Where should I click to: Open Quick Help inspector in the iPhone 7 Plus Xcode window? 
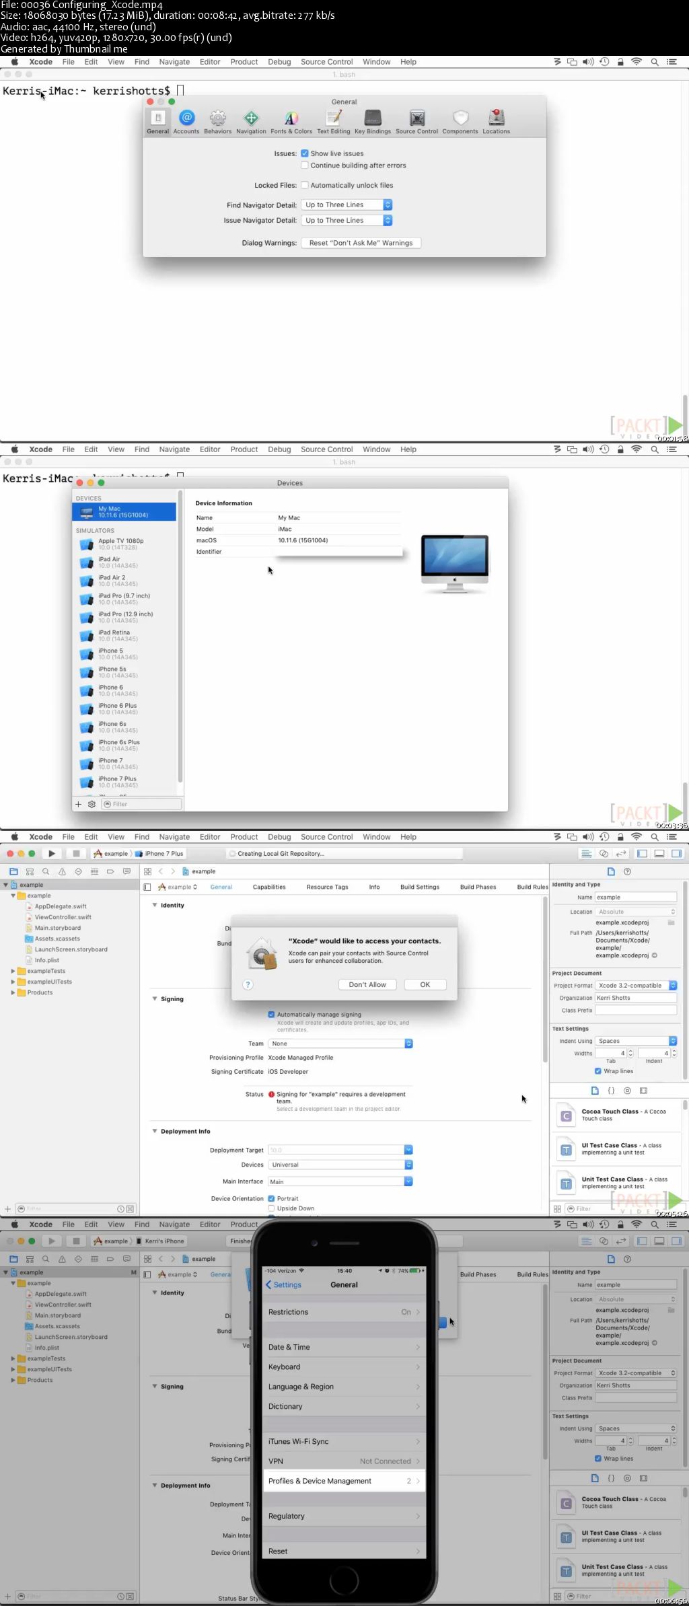[x=627, y=871]
